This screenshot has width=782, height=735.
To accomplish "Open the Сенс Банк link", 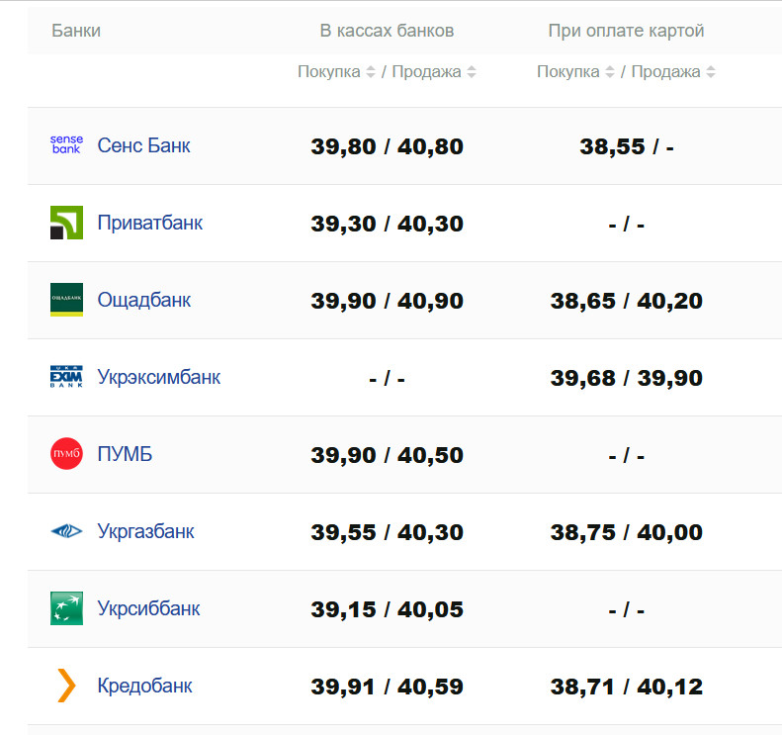I will pos(143,145).
